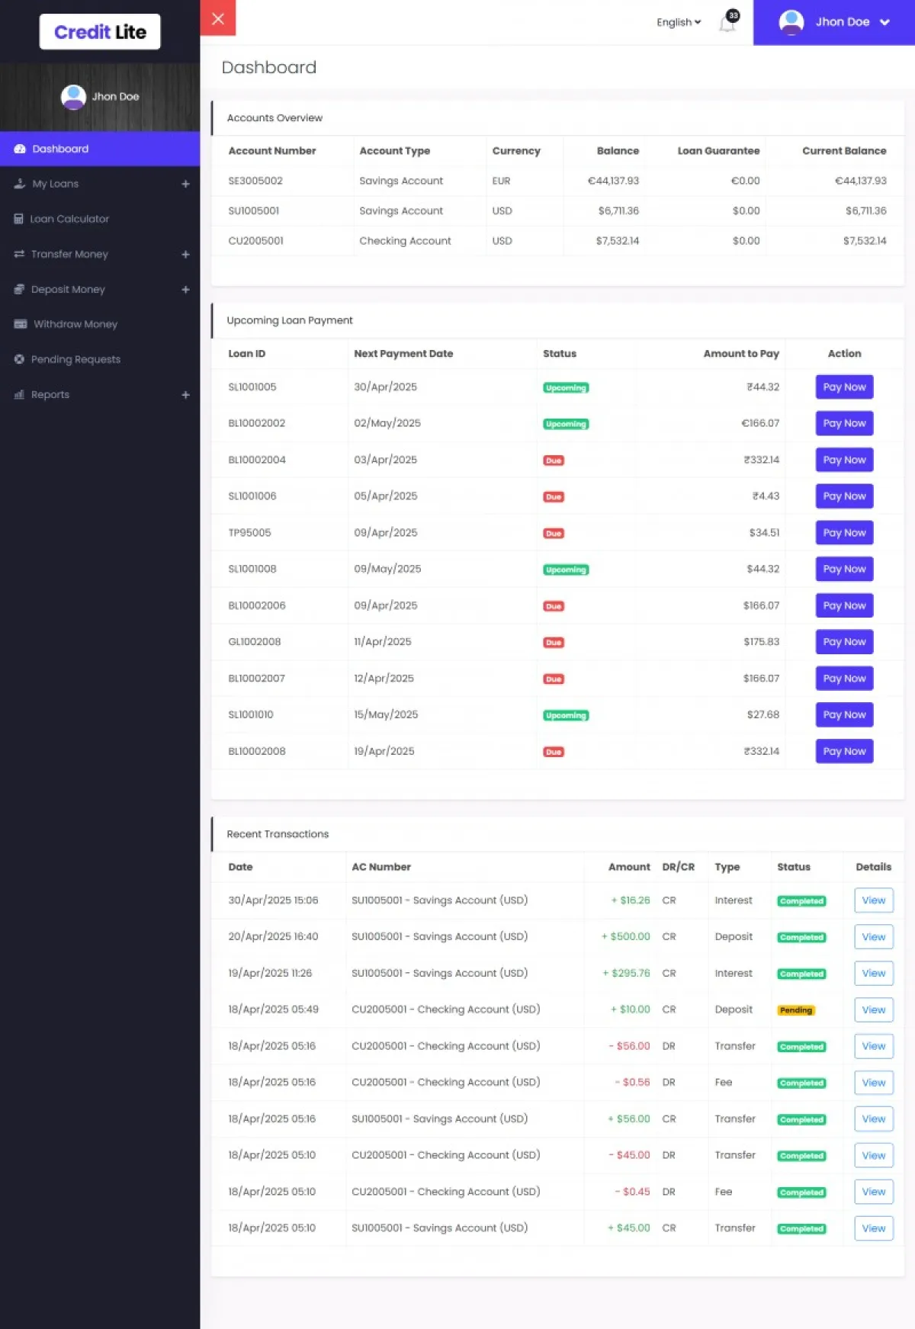View the 19/Apr/2025 11:26 interest transaction
This screenshot has height=1329, width=915.
874,974
